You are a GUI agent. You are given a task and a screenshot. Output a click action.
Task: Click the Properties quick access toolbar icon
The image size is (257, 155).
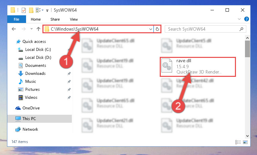click(x=24, y=10)
